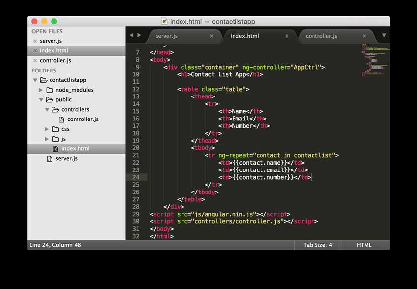Click the "AppCtrl" attribute value

pos(306,67)
